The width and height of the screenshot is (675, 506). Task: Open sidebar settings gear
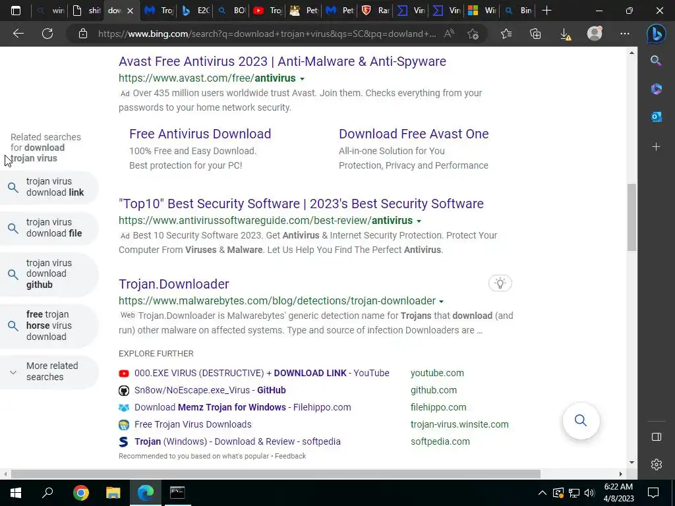coord(656,464)
